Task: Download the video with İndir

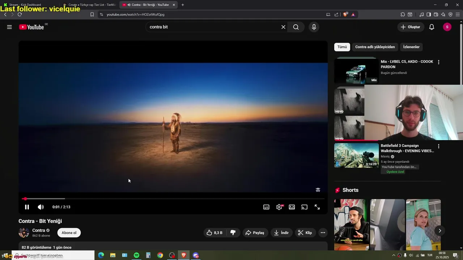Action: tap(281, 233)
